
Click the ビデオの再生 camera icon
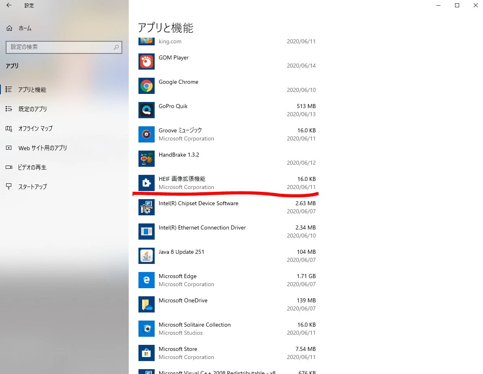[9, 167]
